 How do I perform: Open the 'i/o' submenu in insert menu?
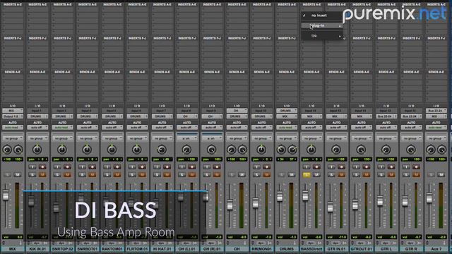coord(322,36)
